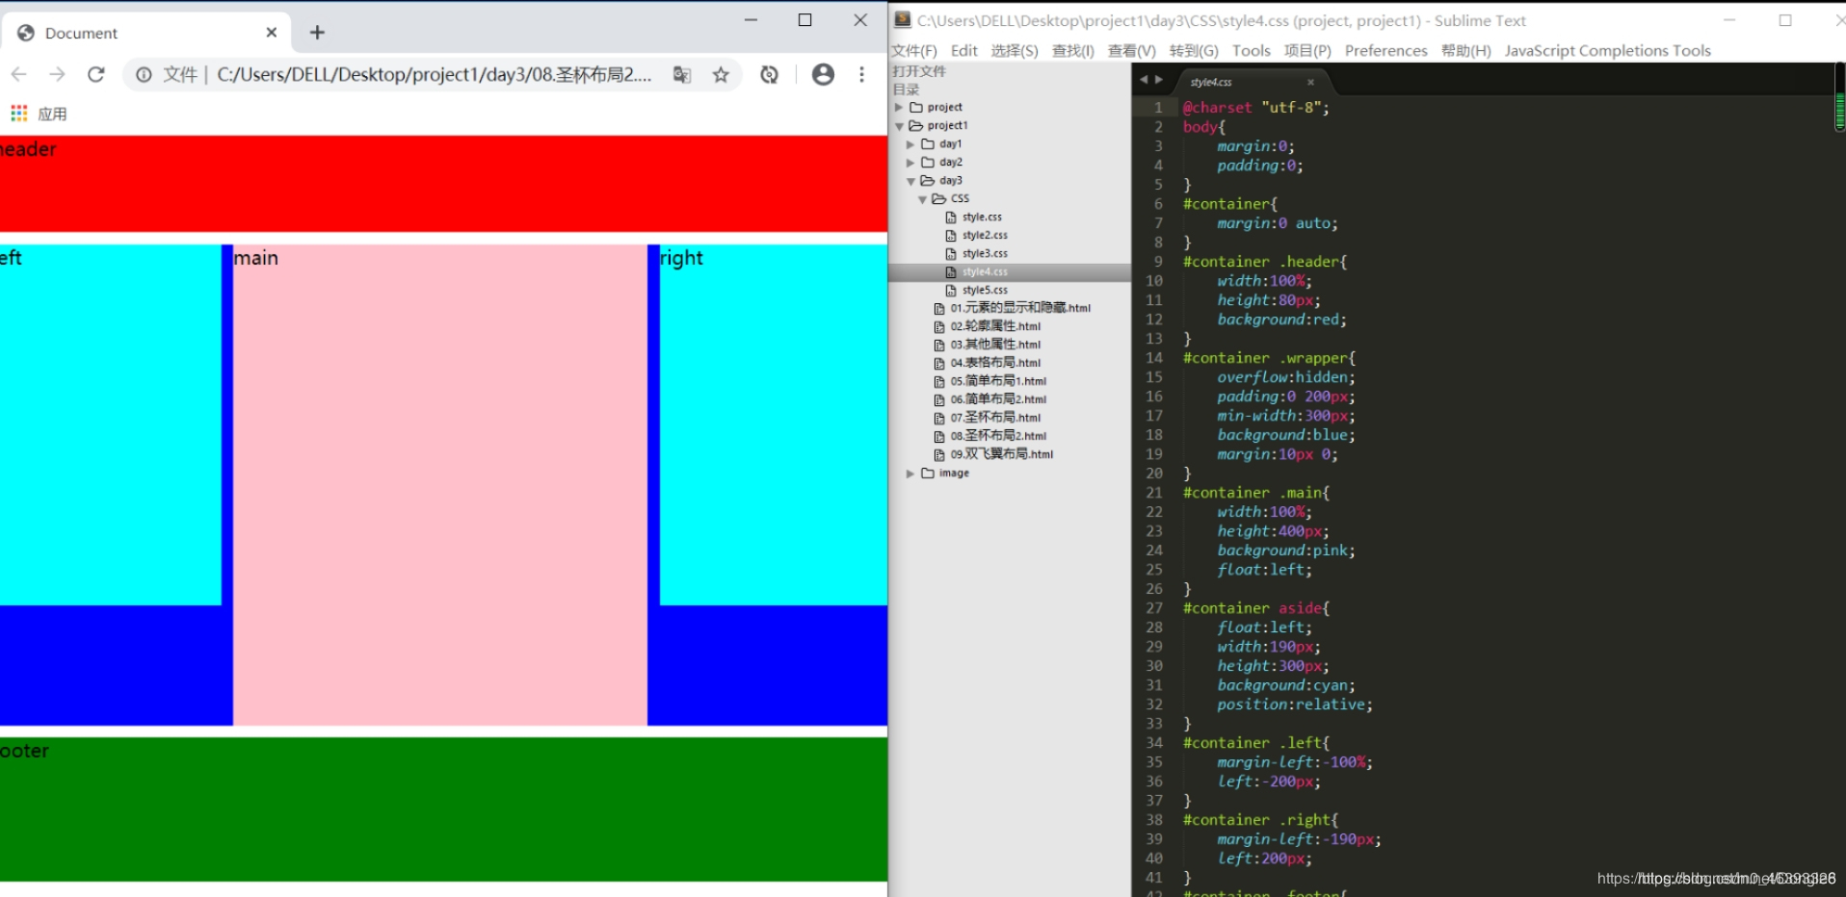The width and height of the screenshot is (1846, 897).
Task: Click line number 14 in the gutter
Action: click(1154, 358)
